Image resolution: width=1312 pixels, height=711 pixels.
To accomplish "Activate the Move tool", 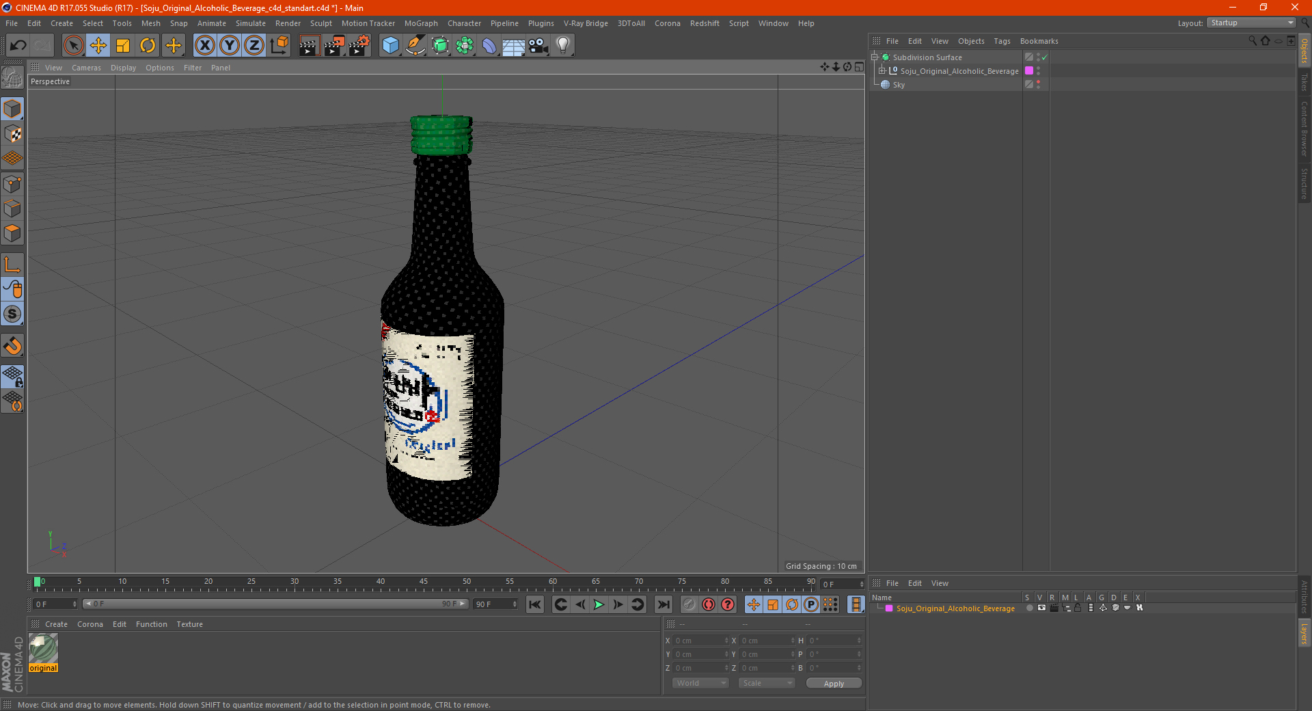I will pos(98,46).
